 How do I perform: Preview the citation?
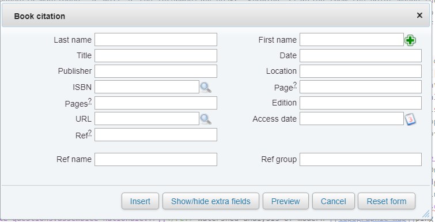pos(285,201)
